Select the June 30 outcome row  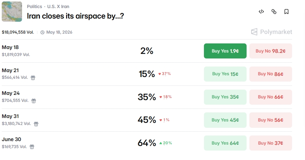[x=147, y=143]
